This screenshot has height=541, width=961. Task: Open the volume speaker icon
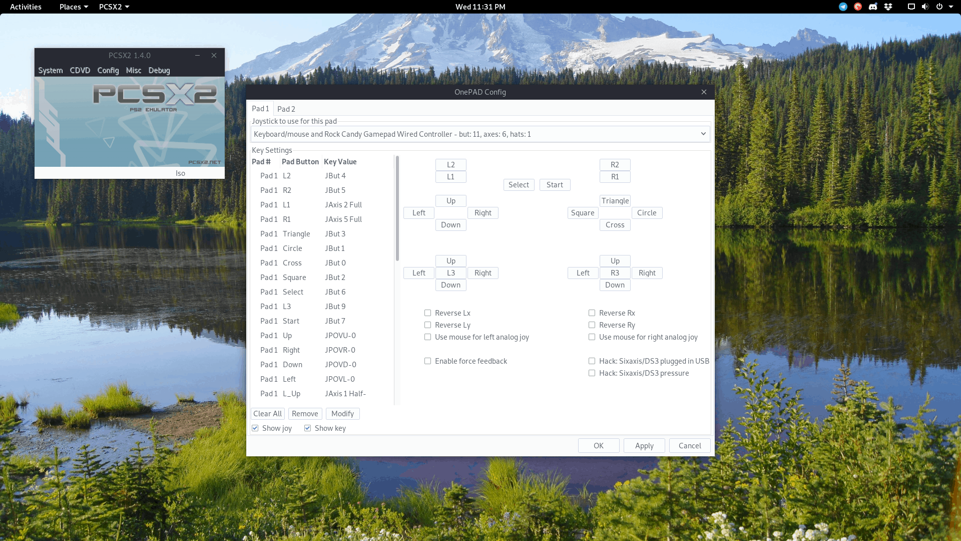[x=925, y=7]
